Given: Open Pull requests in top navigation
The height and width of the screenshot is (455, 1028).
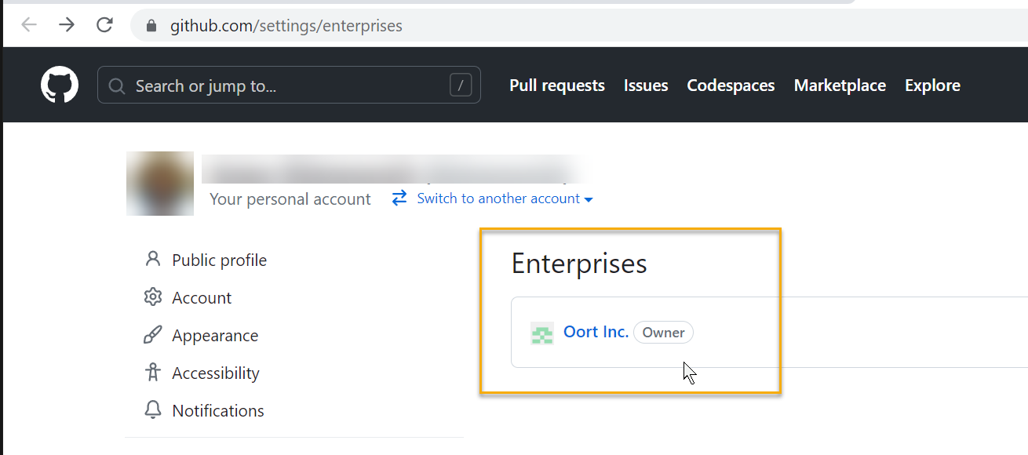Looking at the screenshot, I should click(x=556, y=86).
